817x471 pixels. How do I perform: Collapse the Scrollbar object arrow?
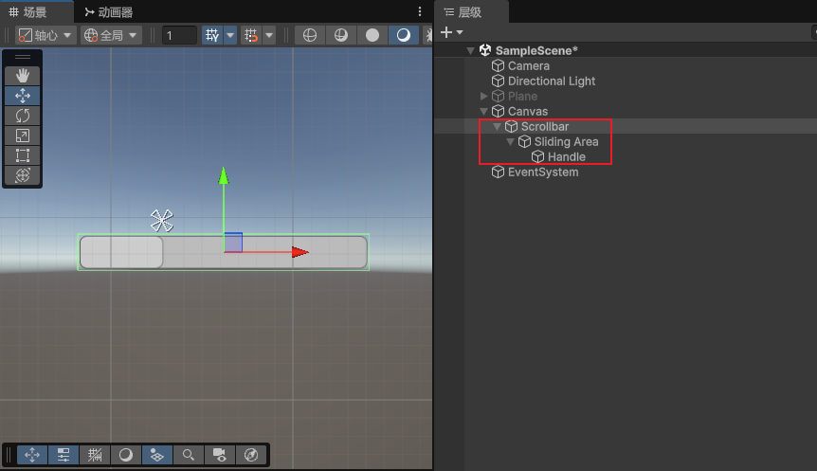(x=497, y=126)
